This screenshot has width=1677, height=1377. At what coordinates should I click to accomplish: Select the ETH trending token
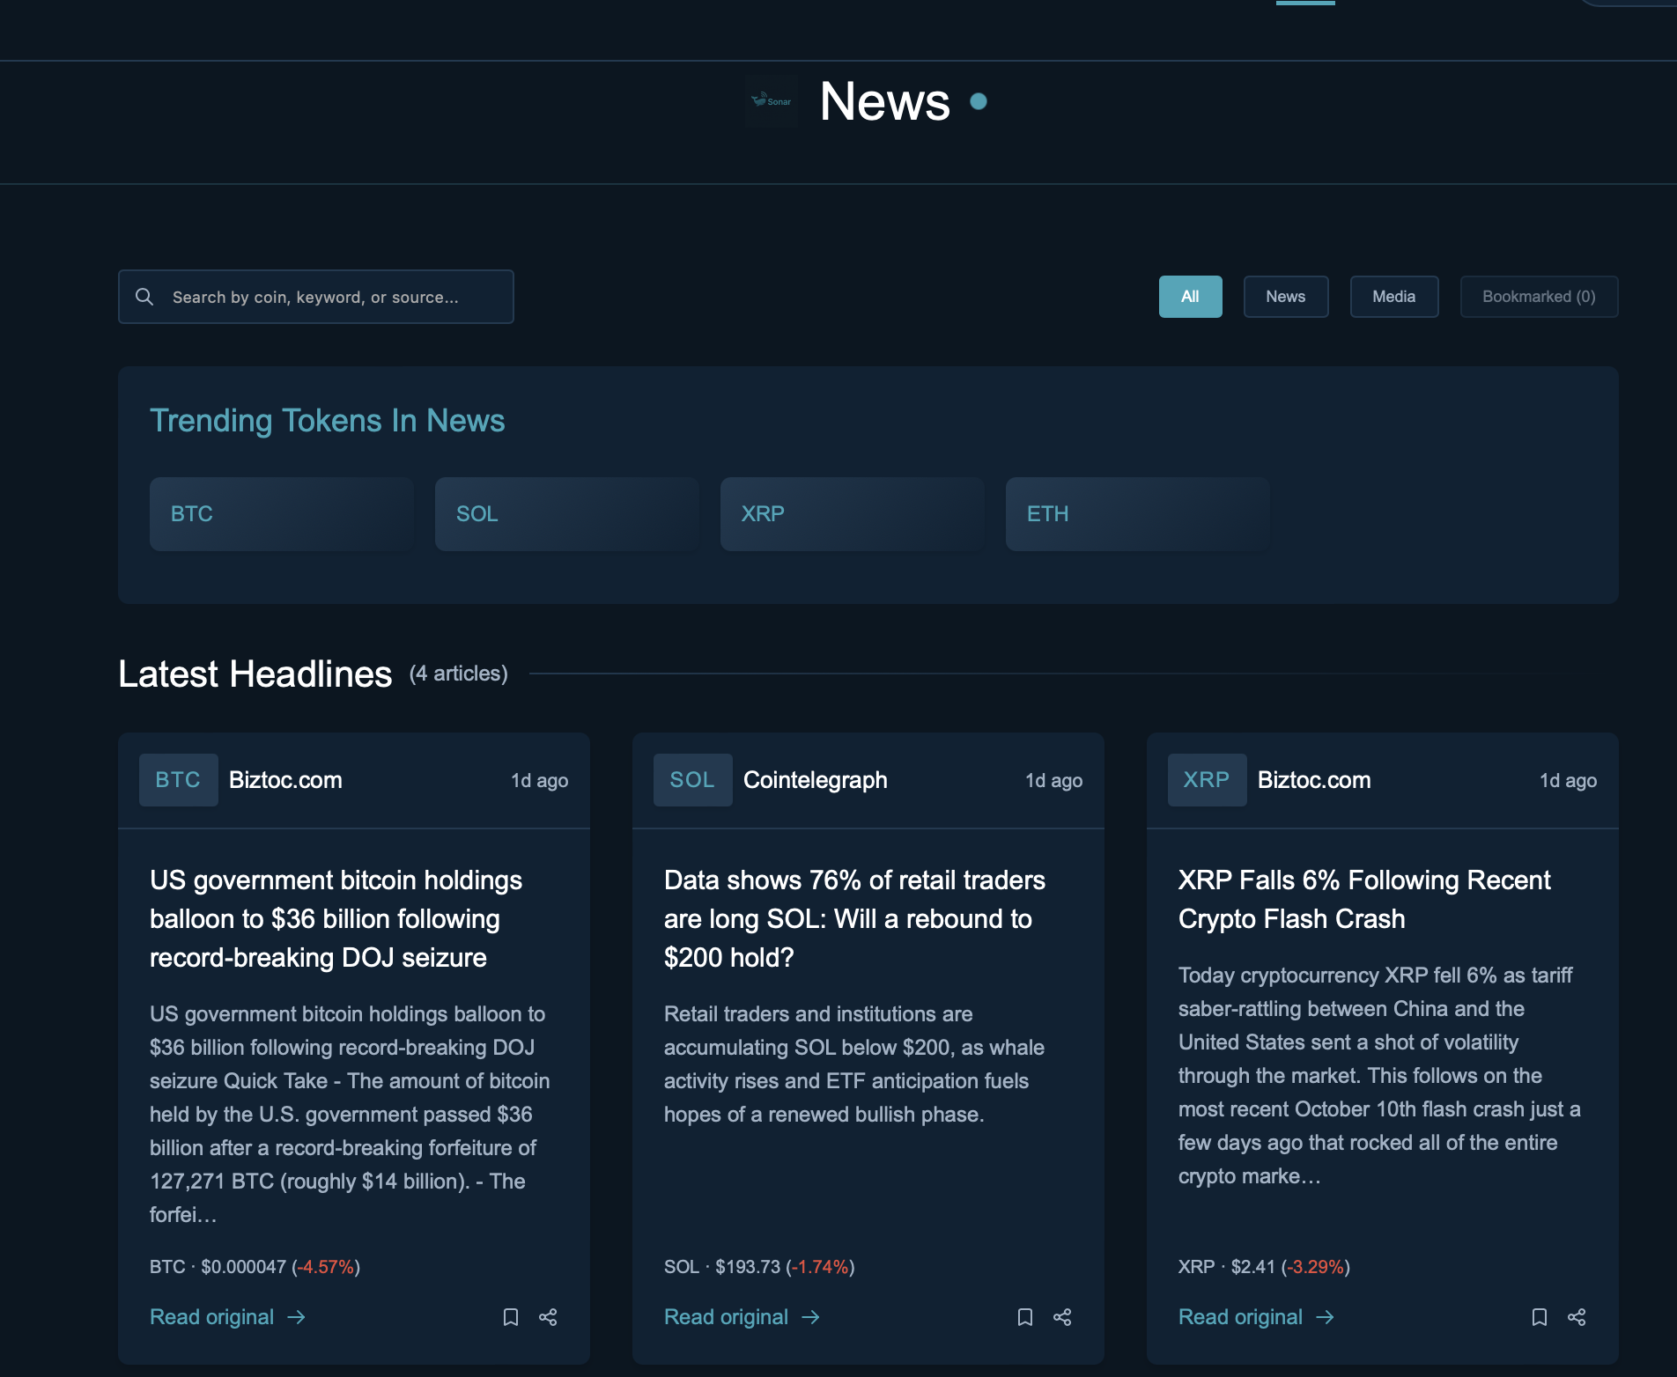pos(1136,513)
